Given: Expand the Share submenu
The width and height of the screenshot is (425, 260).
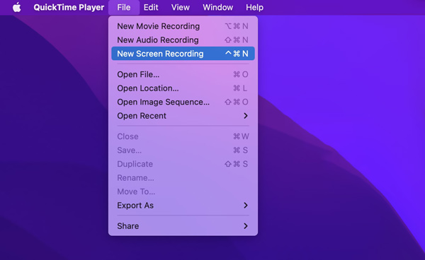Looking at the screenshot, I should [183, 226].
